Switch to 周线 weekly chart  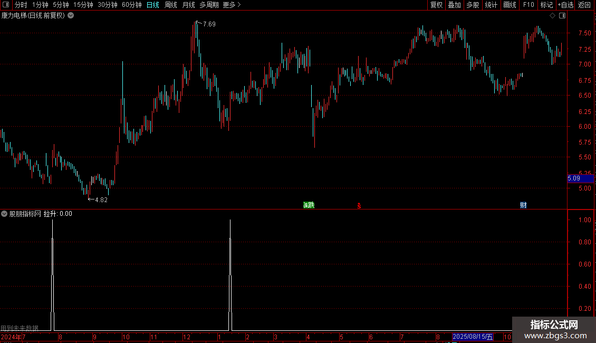pyautogui.click(x=171, y=5)
